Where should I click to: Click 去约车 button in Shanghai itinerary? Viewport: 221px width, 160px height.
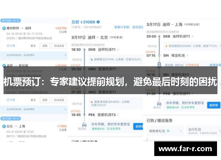[213, 105]
